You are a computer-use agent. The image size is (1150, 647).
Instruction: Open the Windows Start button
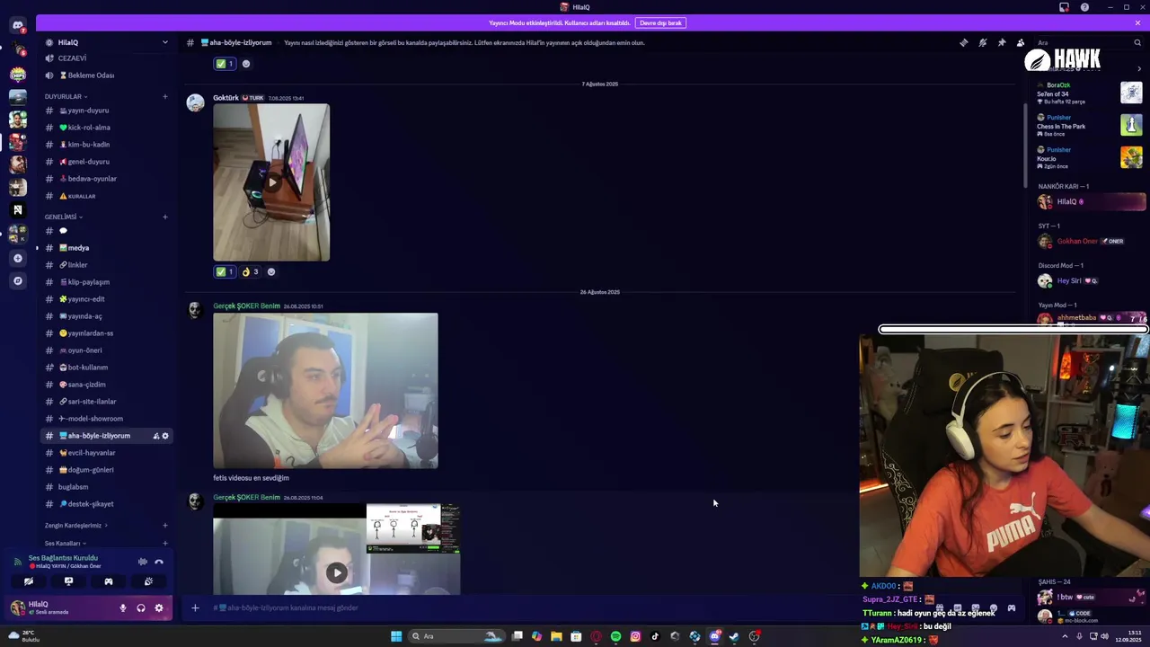pos(396,636)
